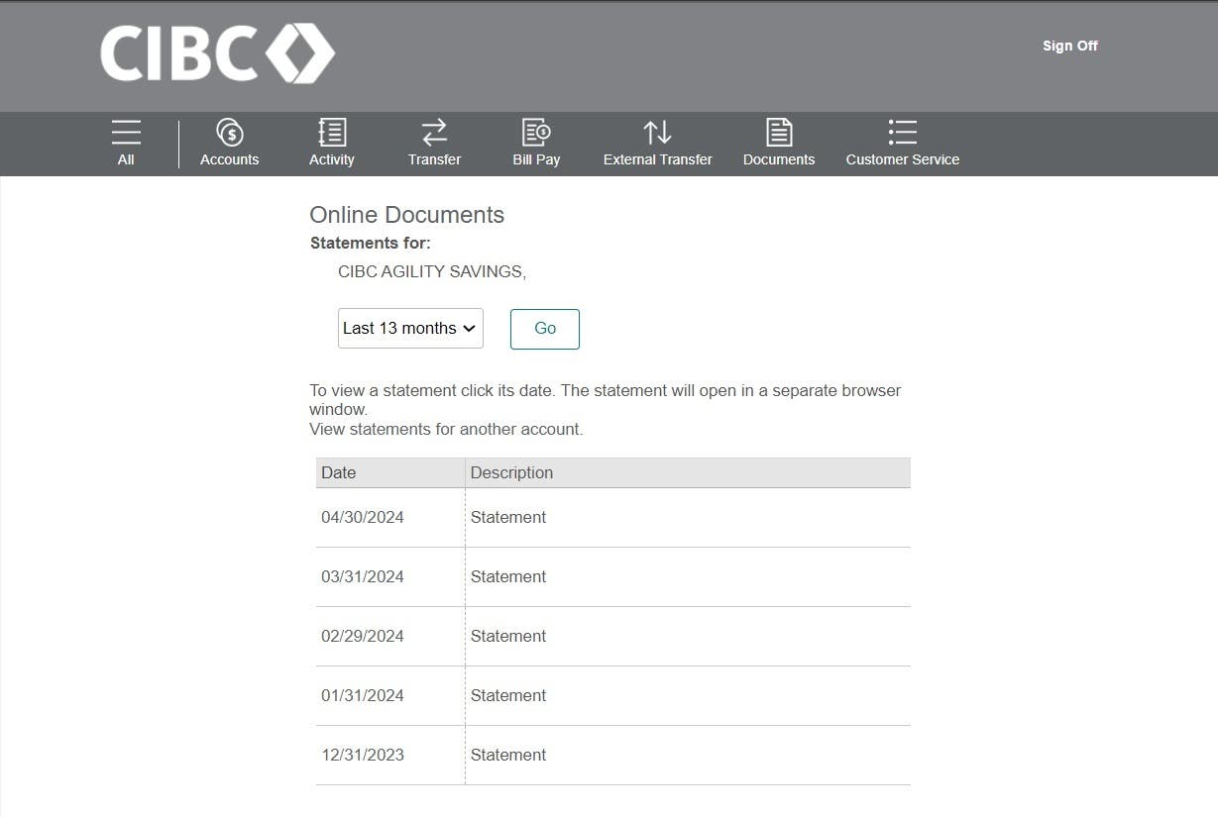
Task: Open Accounts via the dollar coin icon
Action: click(x=229, y=132)
